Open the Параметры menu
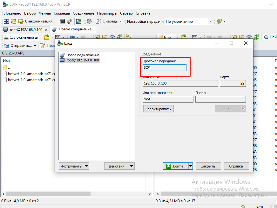 (x=107, y=13)
